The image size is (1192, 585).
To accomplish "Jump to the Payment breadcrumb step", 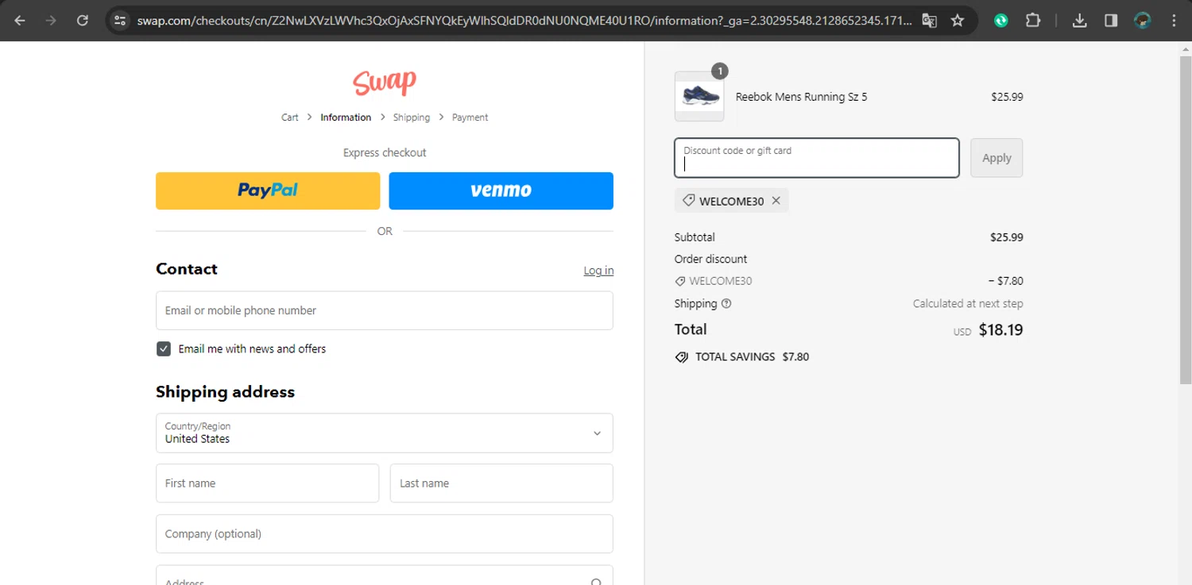I will [470, 117].
